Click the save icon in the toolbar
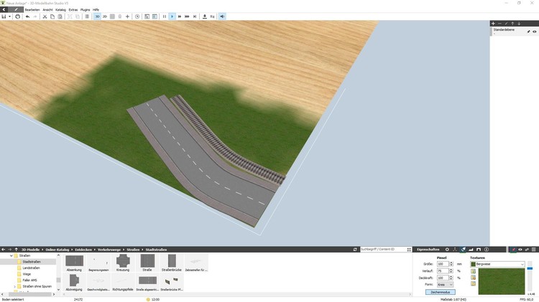 click(x=4, y=16)
